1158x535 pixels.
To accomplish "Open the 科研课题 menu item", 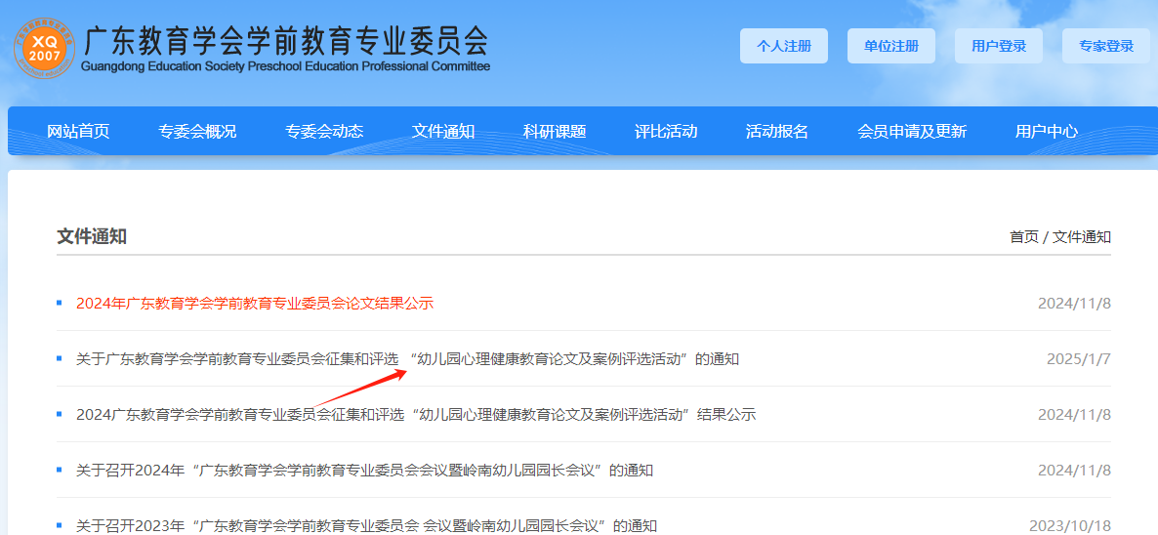I will (x=555, y=132).
